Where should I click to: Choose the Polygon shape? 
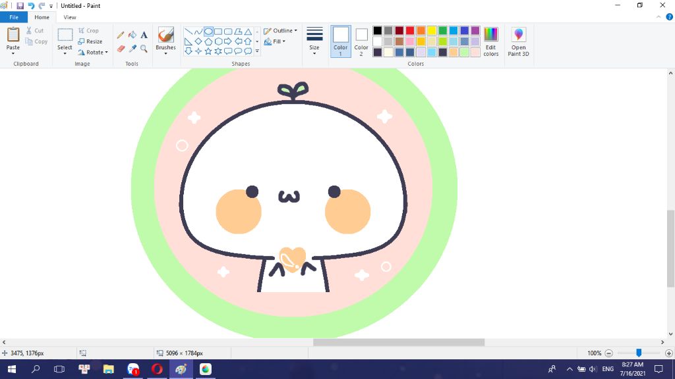[238, 32]
